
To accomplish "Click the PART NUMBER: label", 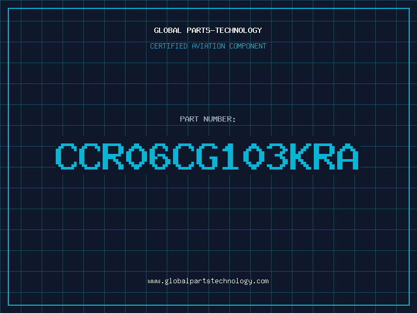I will pos(208,119).
